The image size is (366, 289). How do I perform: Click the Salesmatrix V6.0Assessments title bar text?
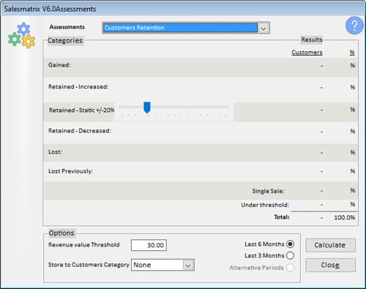(x=50, y=9)
